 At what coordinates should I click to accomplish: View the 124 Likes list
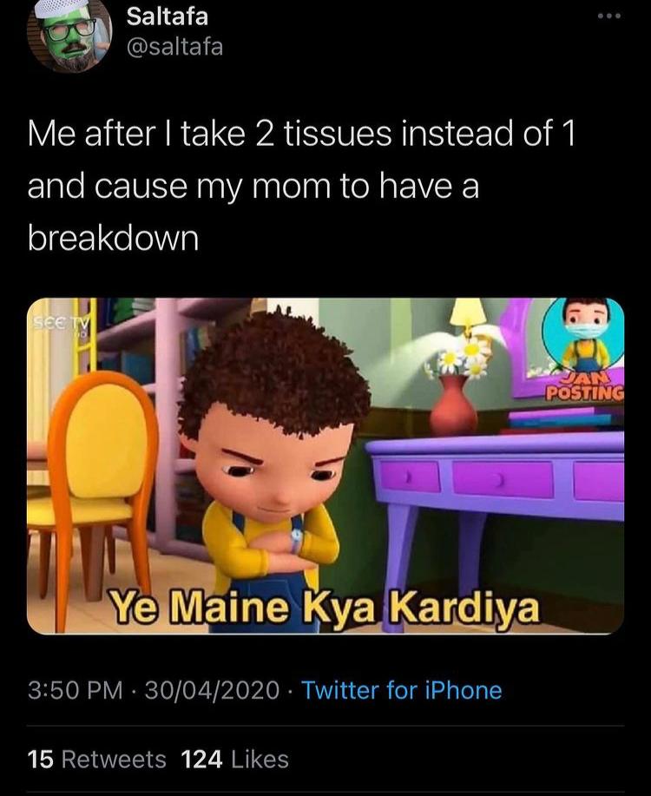(x=235, y=760)
